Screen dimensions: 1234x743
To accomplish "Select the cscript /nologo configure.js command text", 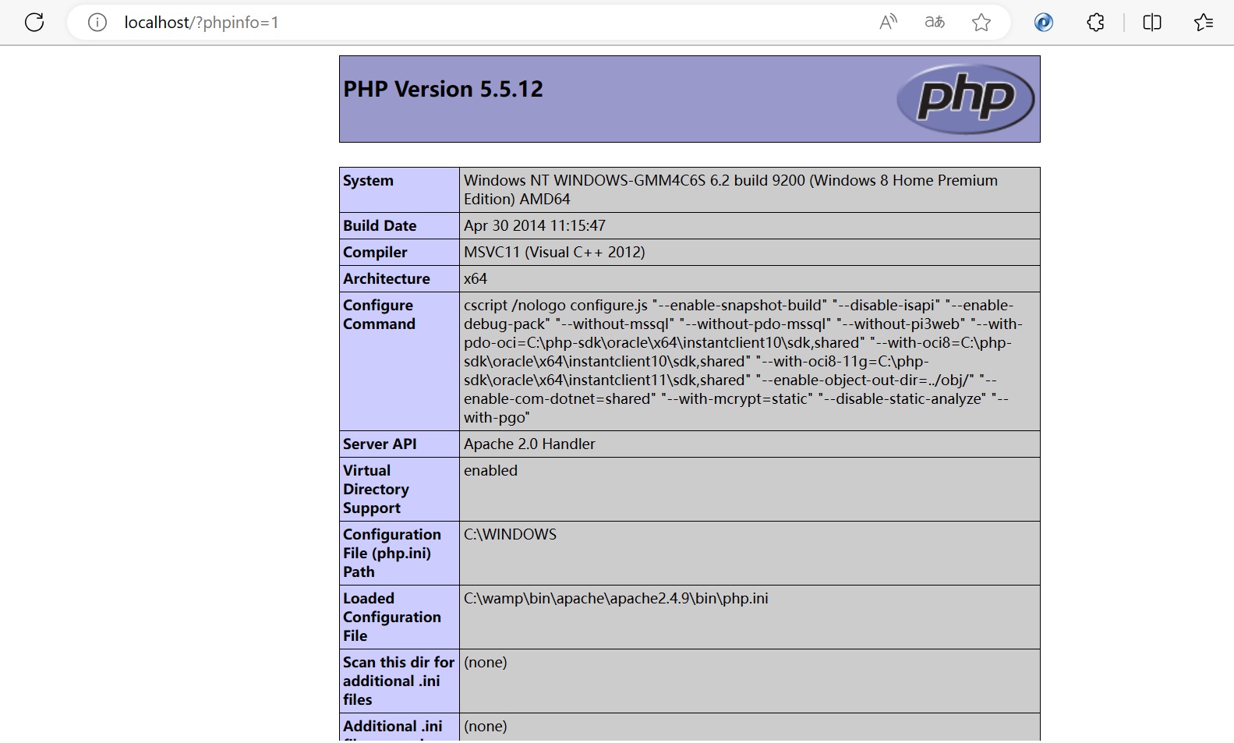I will [743, 361].
